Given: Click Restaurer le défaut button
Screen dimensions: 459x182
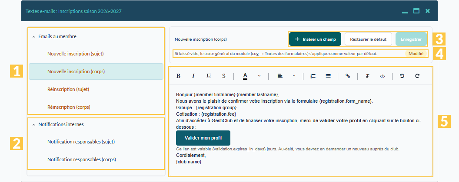Looking at the screenshot, I should (x=368, y=39).
